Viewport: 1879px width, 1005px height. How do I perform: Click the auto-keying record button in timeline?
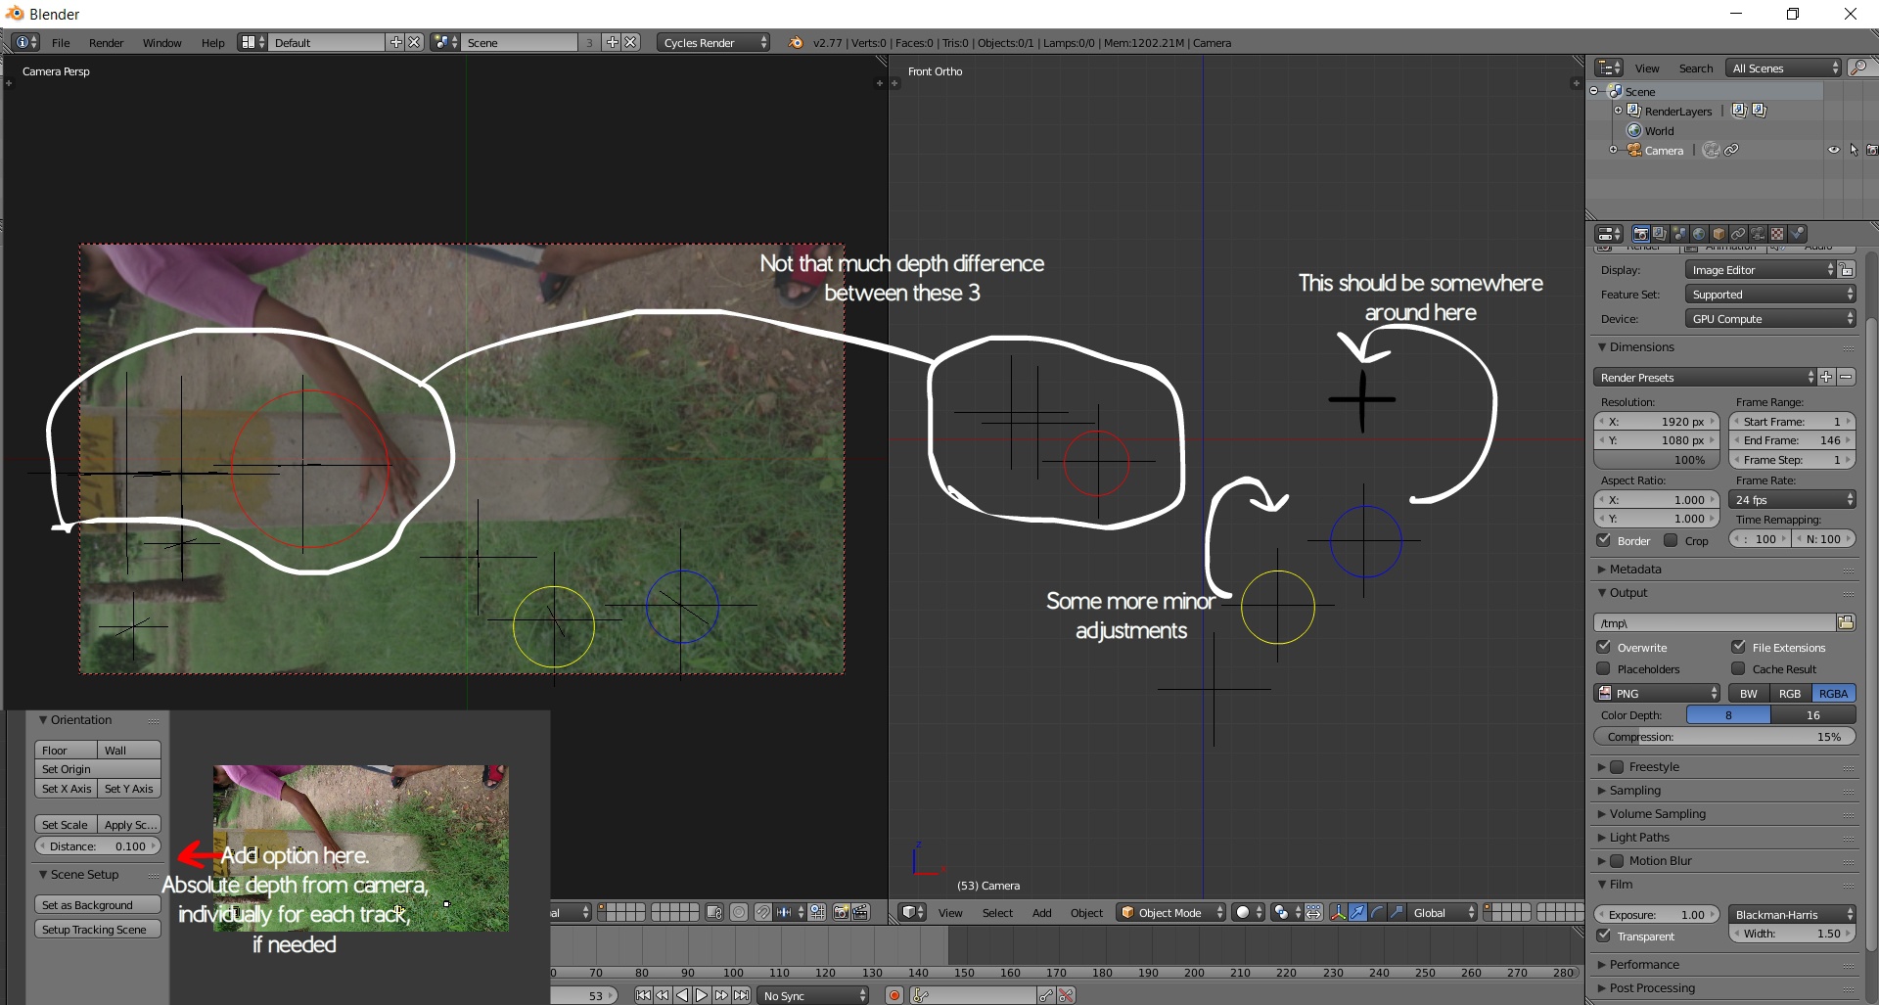pyautogui.click(x=894, y=995)
